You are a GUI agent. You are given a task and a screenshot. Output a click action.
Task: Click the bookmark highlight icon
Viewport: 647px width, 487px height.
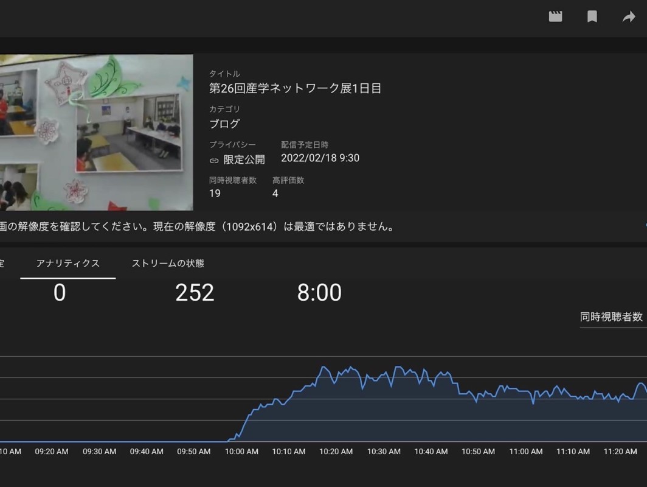click(x=592, y=17)
